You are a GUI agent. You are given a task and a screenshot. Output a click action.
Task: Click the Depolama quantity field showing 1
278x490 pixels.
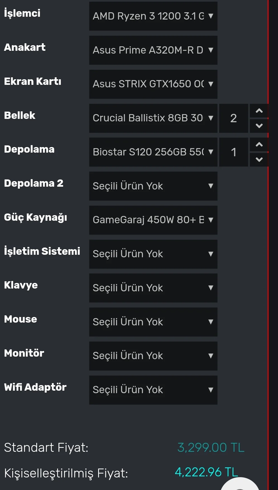233,152
